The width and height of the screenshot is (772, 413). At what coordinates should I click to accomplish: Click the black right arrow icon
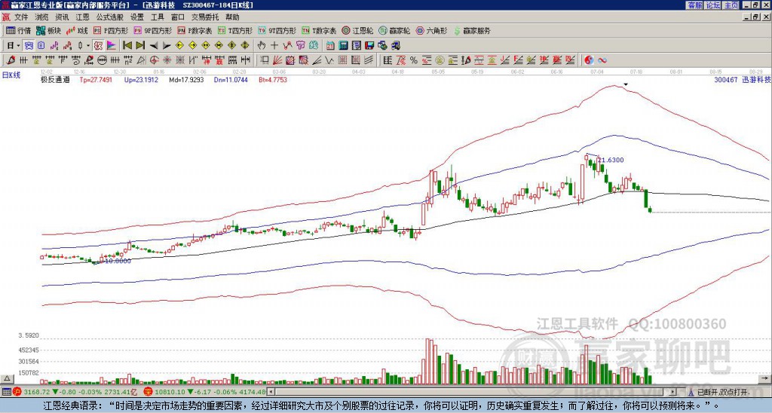tap(167, 46)
